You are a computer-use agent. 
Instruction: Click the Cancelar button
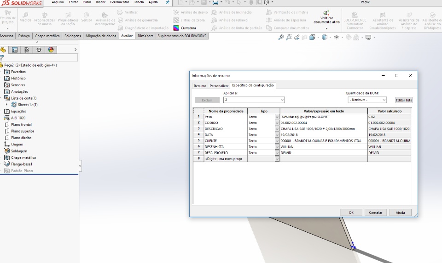[376, 213]
